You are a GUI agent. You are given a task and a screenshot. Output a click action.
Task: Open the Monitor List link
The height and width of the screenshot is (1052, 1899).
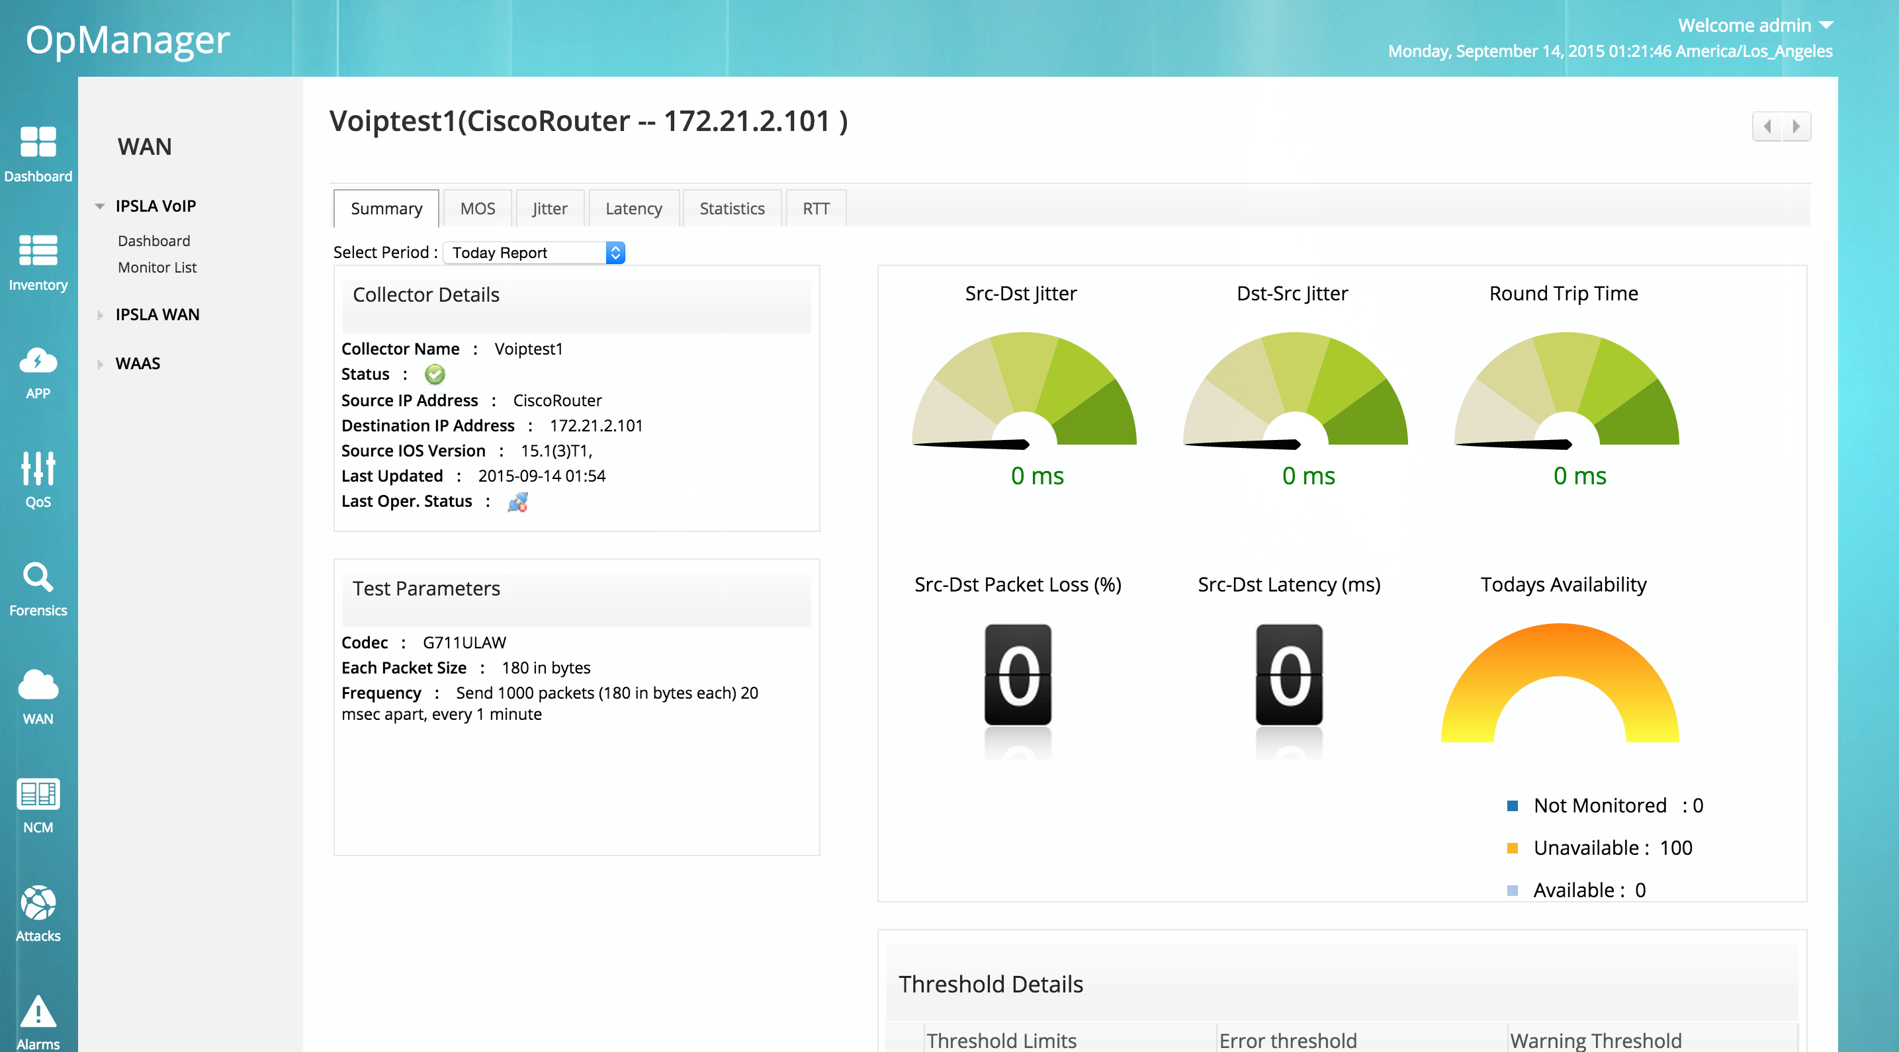156,267
